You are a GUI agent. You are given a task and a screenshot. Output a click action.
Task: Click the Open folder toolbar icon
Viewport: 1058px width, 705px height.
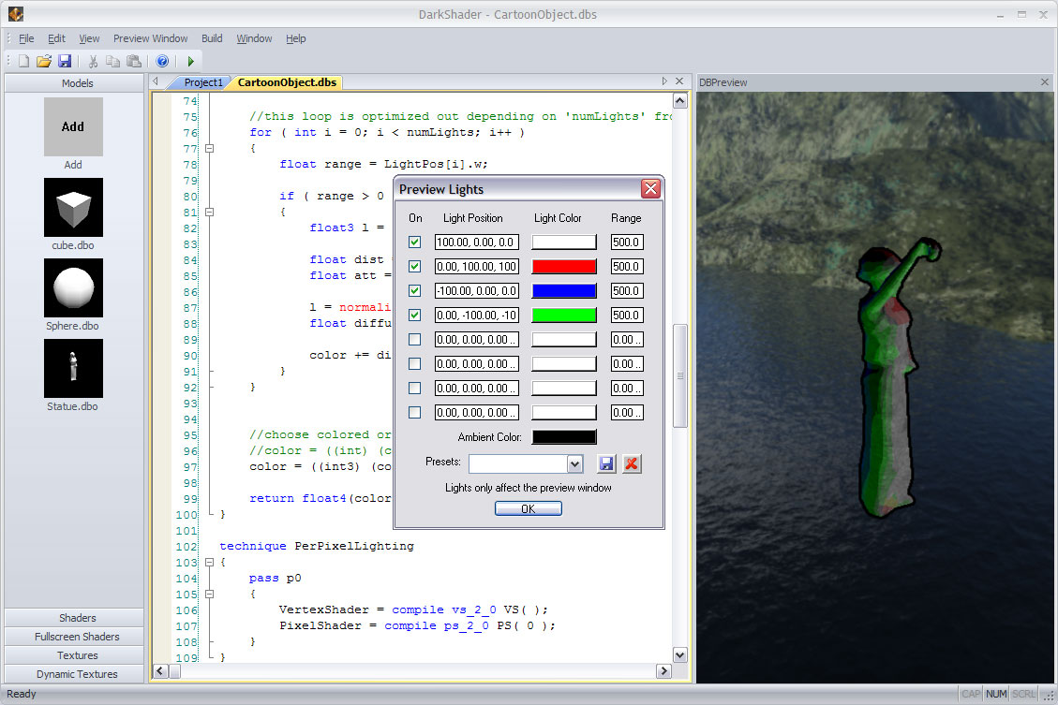tap(43, 61)
